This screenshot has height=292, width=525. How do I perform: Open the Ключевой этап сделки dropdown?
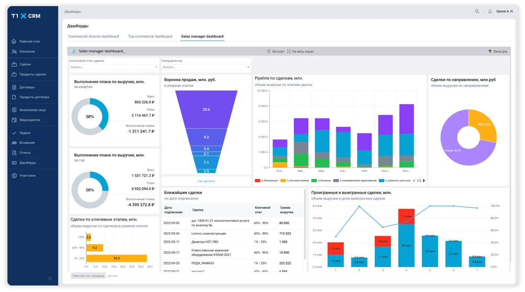114,67
